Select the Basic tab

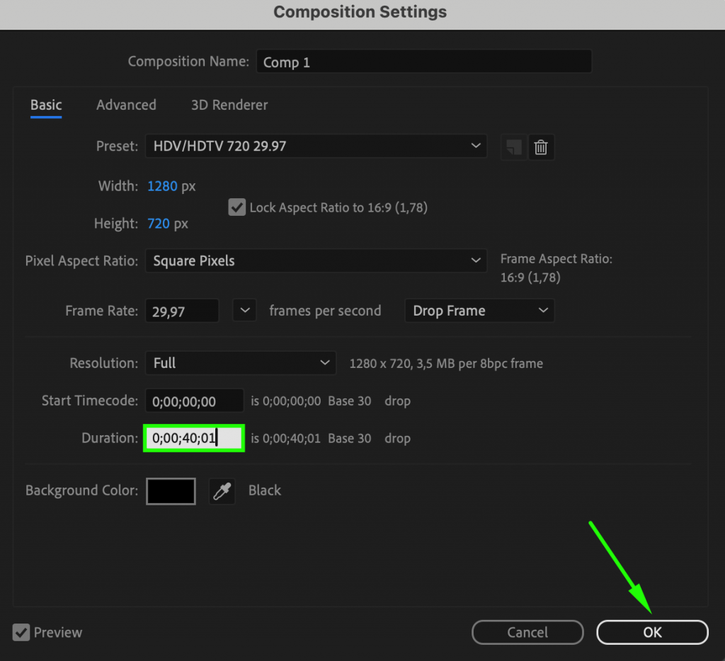click(x=45, y=105)
